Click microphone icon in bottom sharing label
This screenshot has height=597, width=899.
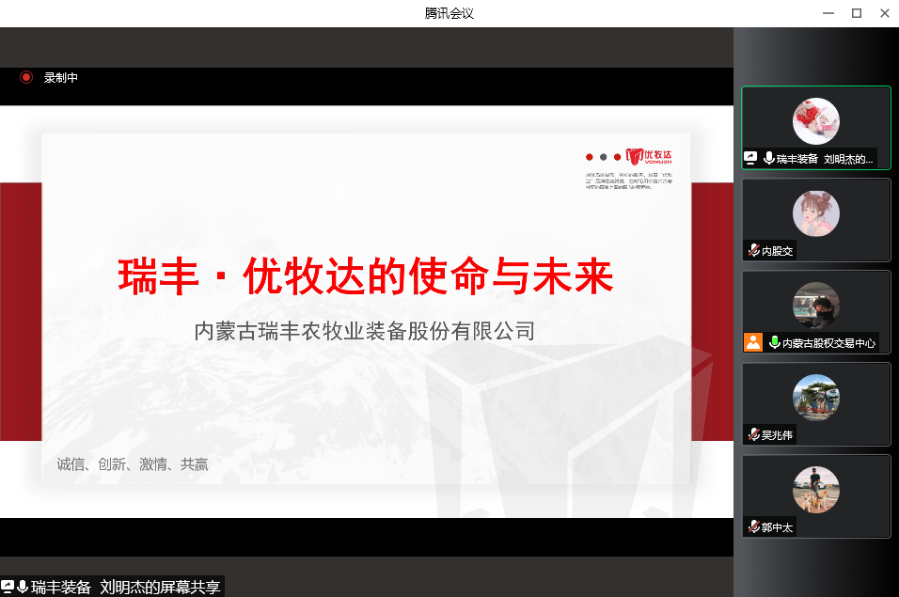23,586
